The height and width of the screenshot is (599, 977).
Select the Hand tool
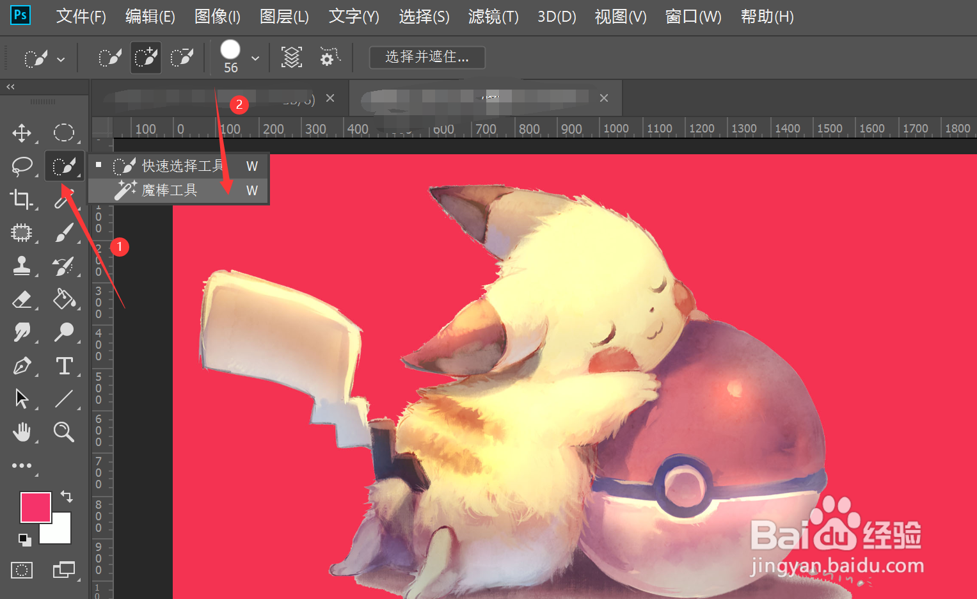[22, 433]
